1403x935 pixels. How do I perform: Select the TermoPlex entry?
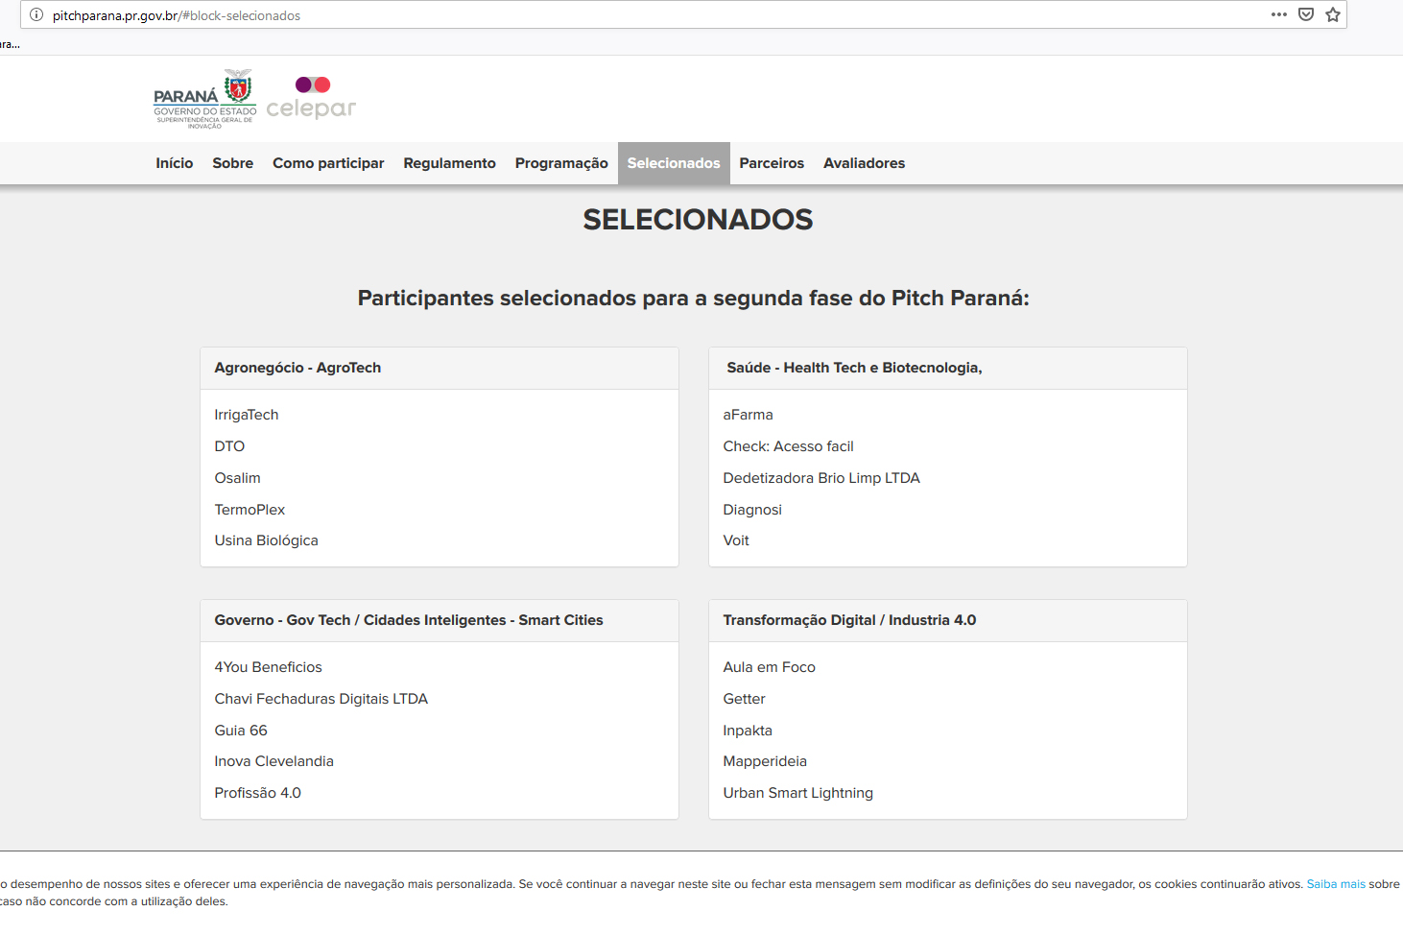[250, 510]
